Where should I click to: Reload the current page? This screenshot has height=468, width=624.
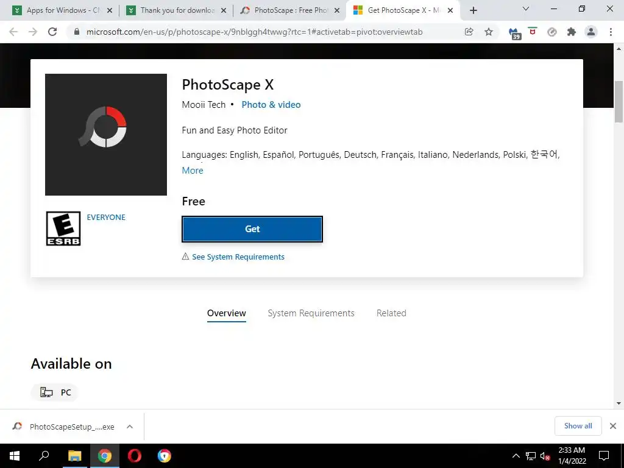pos(52,32)
